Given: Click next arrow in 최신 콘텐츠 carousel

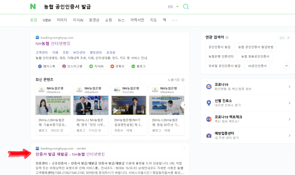Looking at the screenshot, I should coord(184,105).
